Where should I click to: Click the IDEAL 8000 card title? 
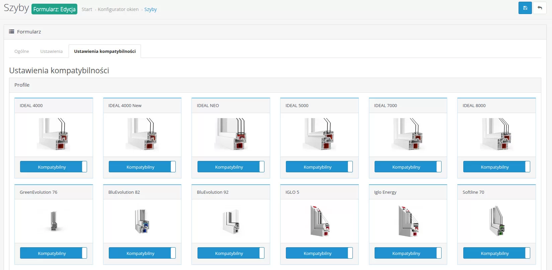474,105
